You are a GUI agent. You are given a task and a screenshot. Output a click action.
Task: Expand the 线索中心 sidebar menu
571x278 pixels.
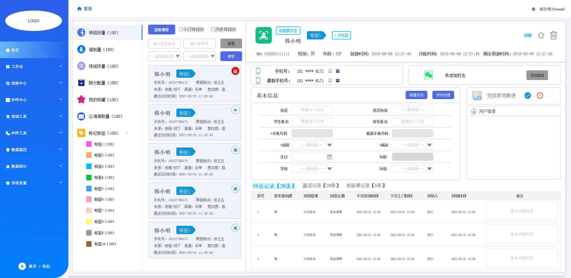pyautogui.click(x=34, y=83)
